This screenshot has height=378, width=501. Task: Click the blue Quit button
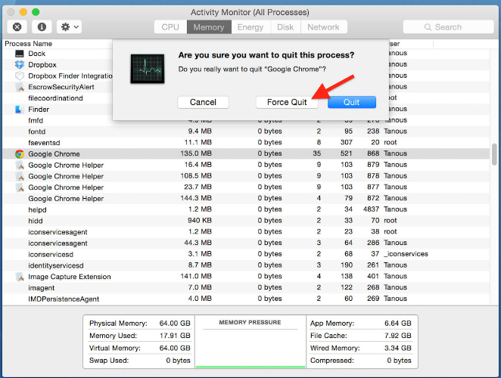[x=351, y=102]
